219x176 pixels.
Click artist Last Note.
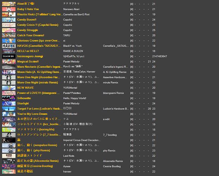point(69,156)
